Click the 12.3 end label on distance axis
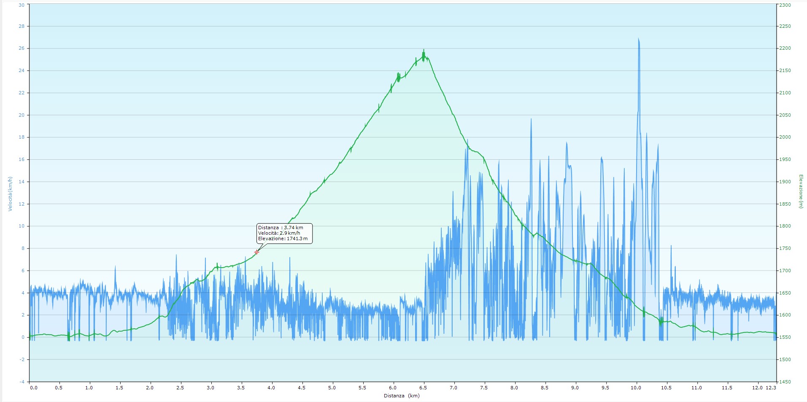Viewport: 807px width, 402px height. pos(771,388)
